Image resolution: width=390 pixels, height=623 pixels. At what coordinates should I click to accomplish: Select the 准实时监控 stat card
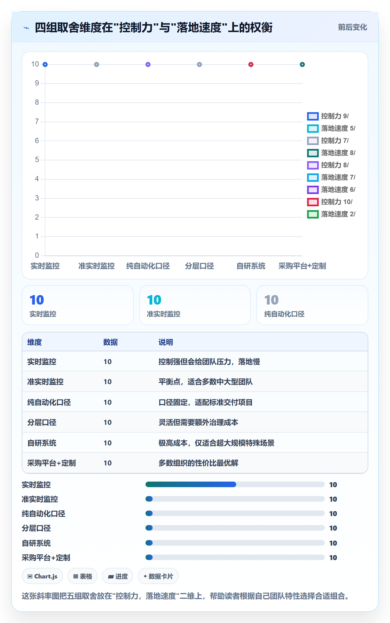click(x=195, y=305)
